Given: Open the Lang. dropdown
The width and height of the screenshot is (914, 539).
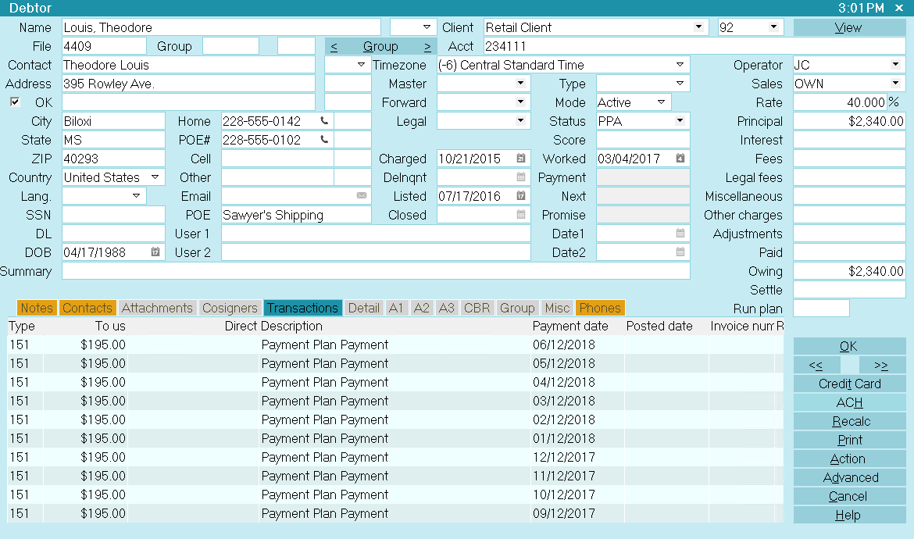Looking at the screenshot, I should (x=137, y=196).
